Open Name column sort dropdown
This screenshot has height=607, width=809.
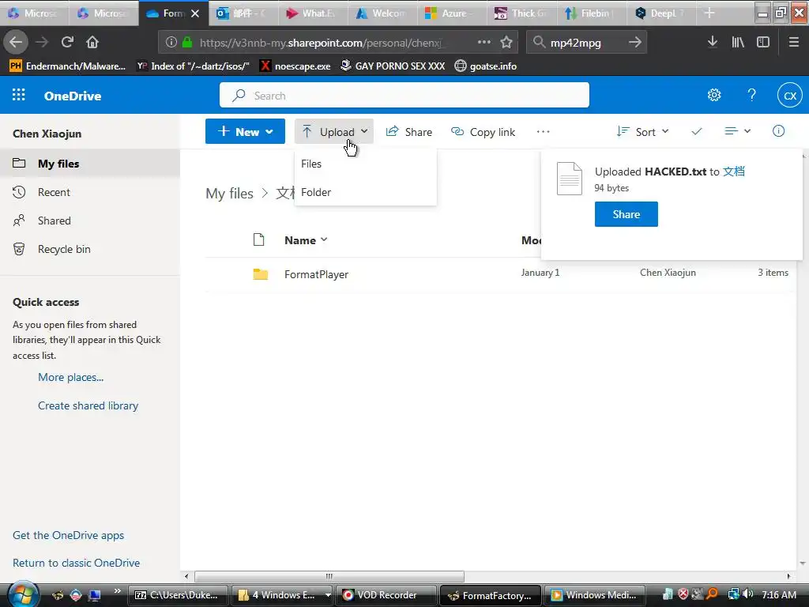coord(306,240)
